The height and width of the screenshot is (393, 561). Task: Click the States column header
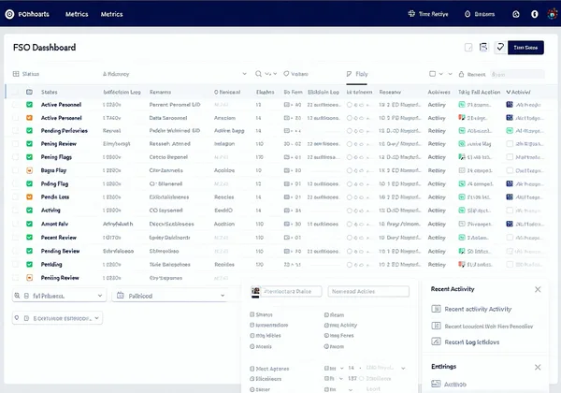click(49, 92)
